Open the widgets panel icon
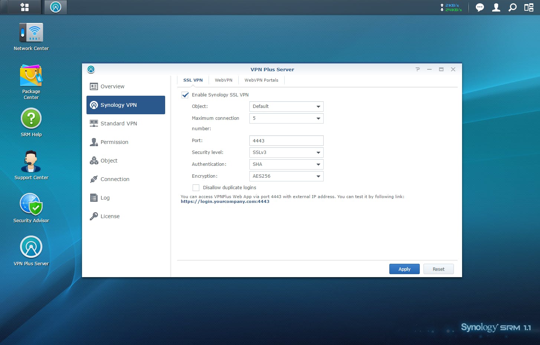Viewport: 540px width, 345px height. pyautogui.click(x=529, y=7)
